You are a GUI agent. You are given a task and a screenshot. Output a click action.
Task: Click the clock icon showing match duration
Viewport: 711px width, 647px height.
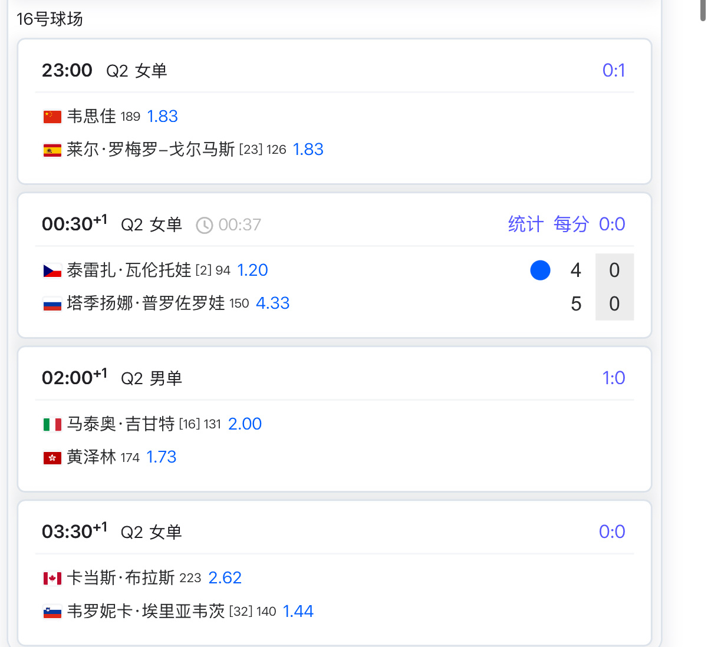[x=204, y=225]
